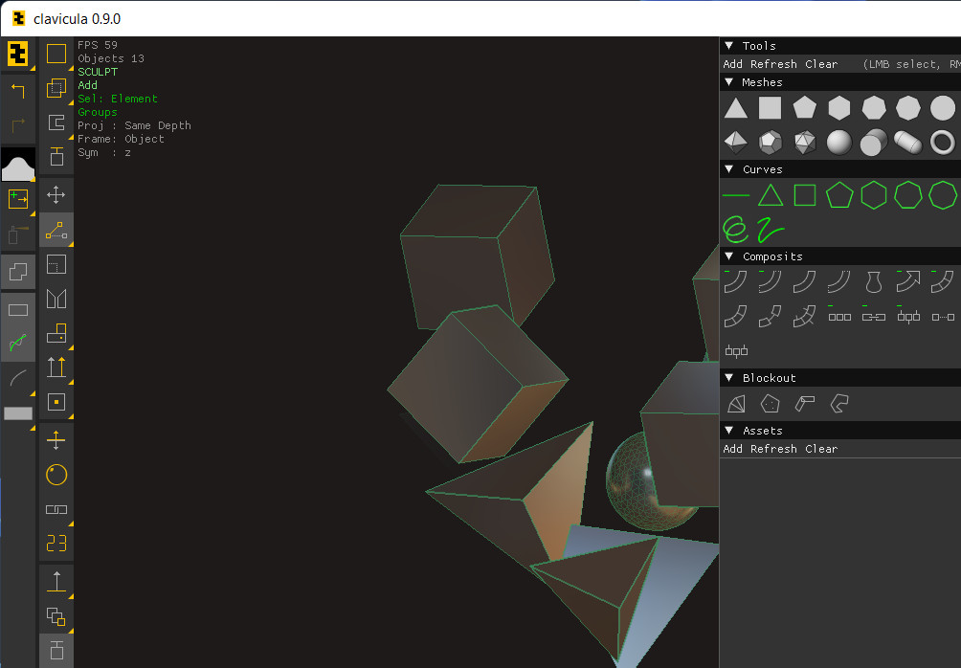Toggle the highlighted line-segment tool
This screenshot has width=961, height=668.
[56, 230]
